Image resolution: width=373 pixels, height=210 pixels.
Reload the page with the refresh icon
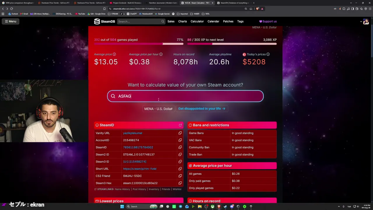[x=12, y=9]
